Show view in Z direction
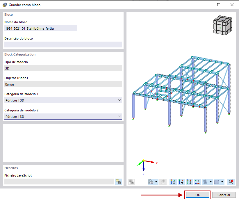Image resolution: width=239 pixels, height=201 pixels. pyautogui.click(x=189, y=182)
